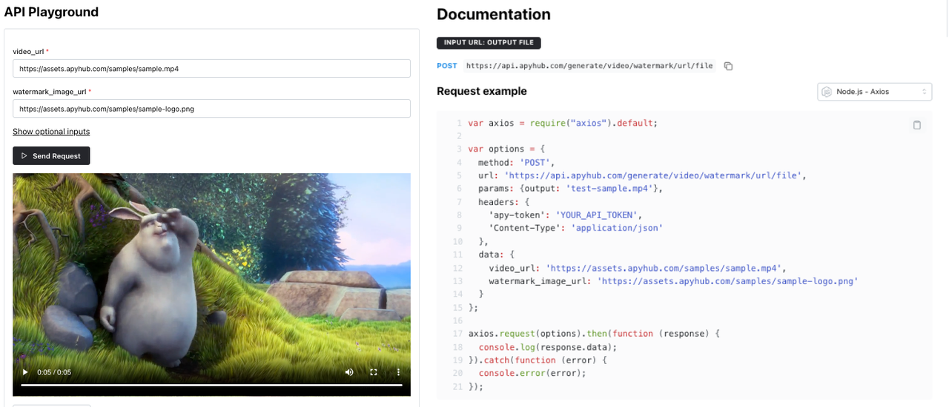Mute the video with the speaker icon
This screenshot has height=407, width=949.
349,372
